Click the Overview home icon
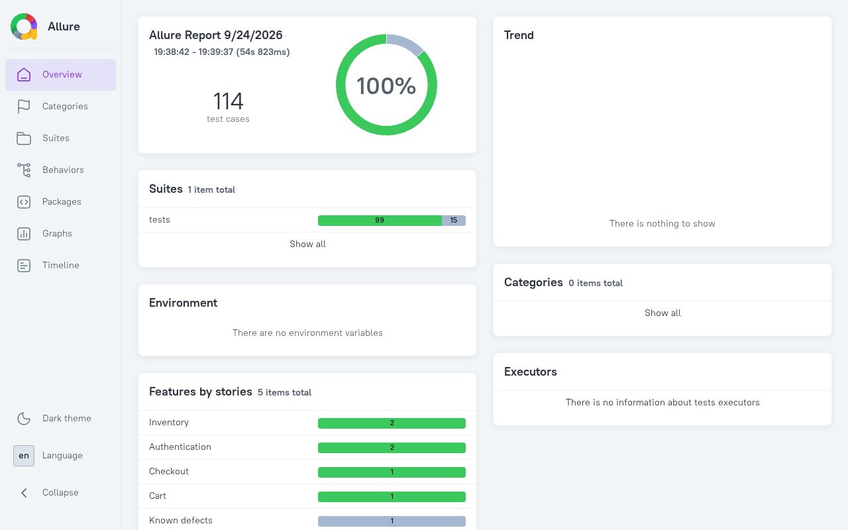 (x=24, y=75)
